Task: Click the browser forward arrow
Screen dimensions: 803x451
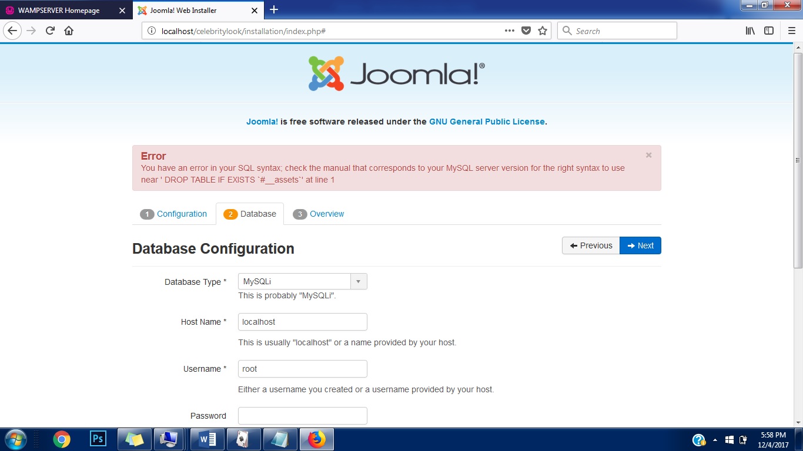Action: click(x=31, y=31)
